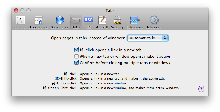Uncheck ⌘-click opens a link in new tab
The height and width of the screenshot is (112, 220).
76,50
